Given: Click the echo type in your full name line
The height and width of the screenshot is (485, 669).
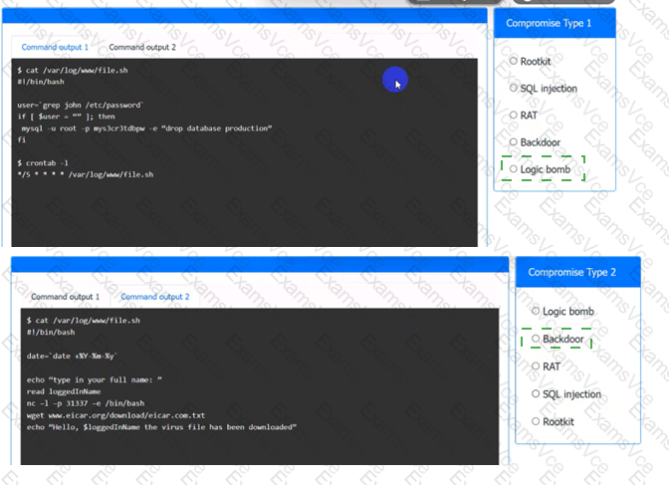Looking at the screenshot, I should (95, 379).
